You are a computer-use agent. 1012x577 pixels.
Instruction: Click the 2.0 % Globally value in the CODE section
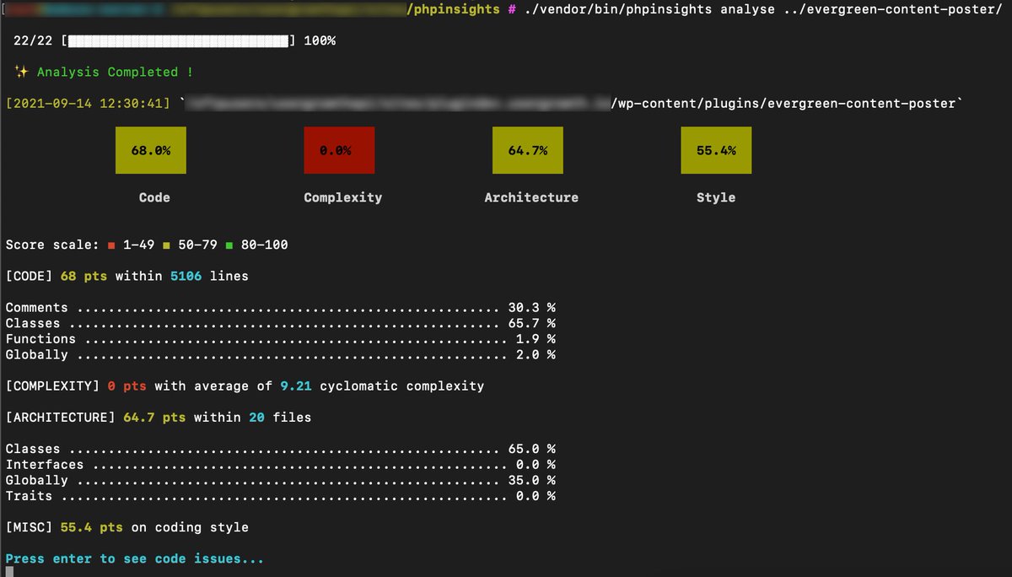coord(536,354)
